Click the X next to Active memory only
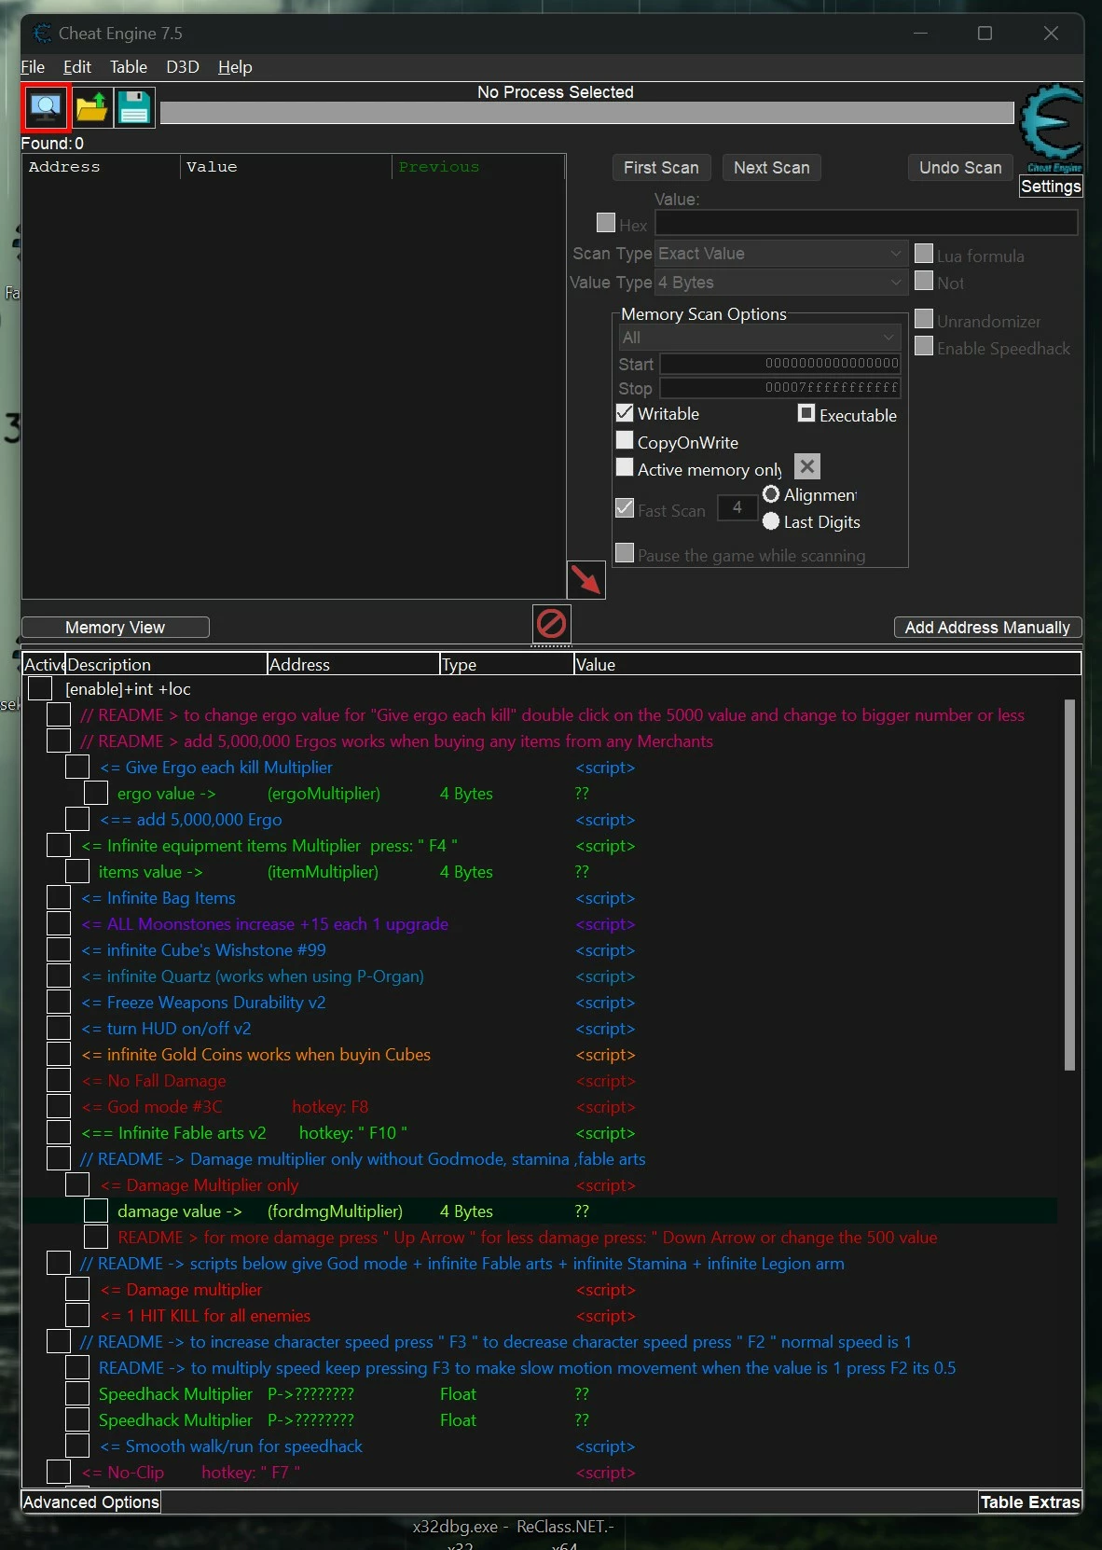This screenshot has width=1102, height=1550. 807,466
